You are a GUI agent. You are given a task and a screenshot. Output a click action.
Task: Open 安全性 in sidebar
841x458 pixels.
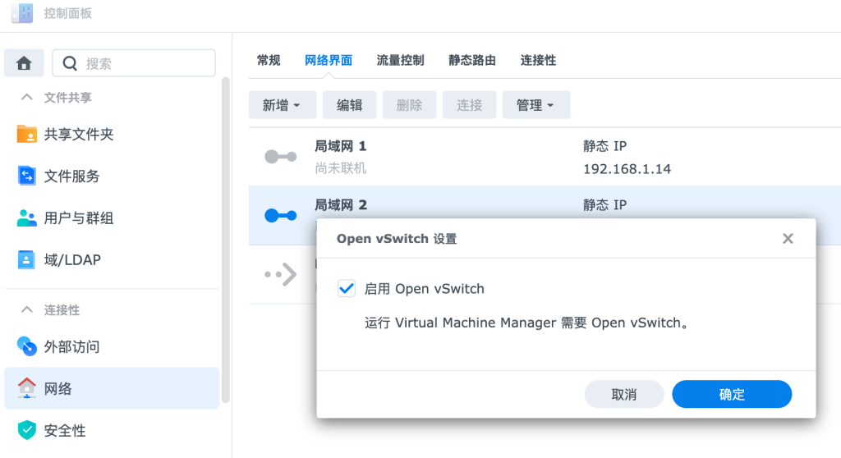tap(65, 430)
